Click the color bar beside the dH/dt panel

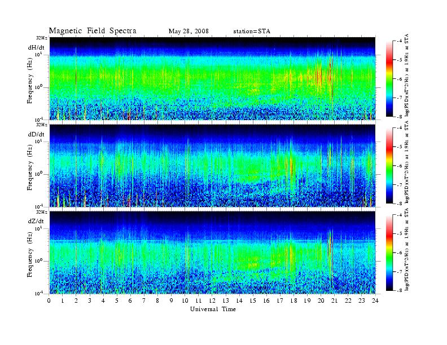[x=389, y=79]
